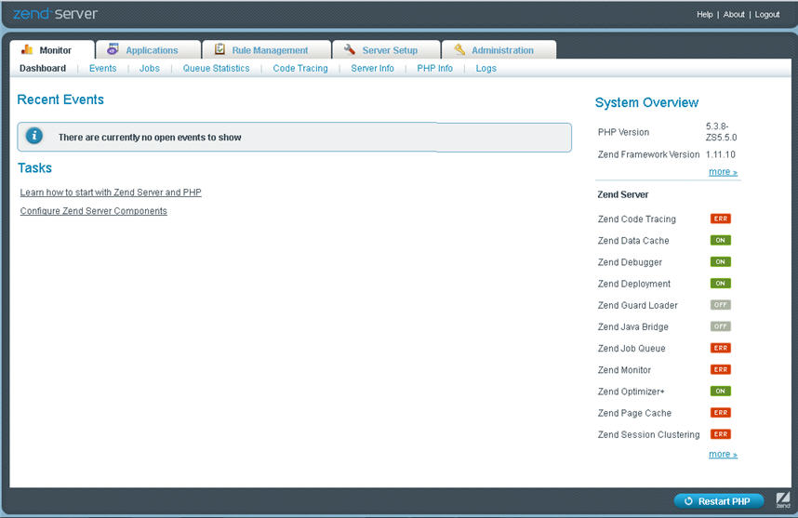This screenshot has height=518, width=798.
Task: Click the ERR status badge for Zend Code Tracing
Action: [x=720, y=219]
